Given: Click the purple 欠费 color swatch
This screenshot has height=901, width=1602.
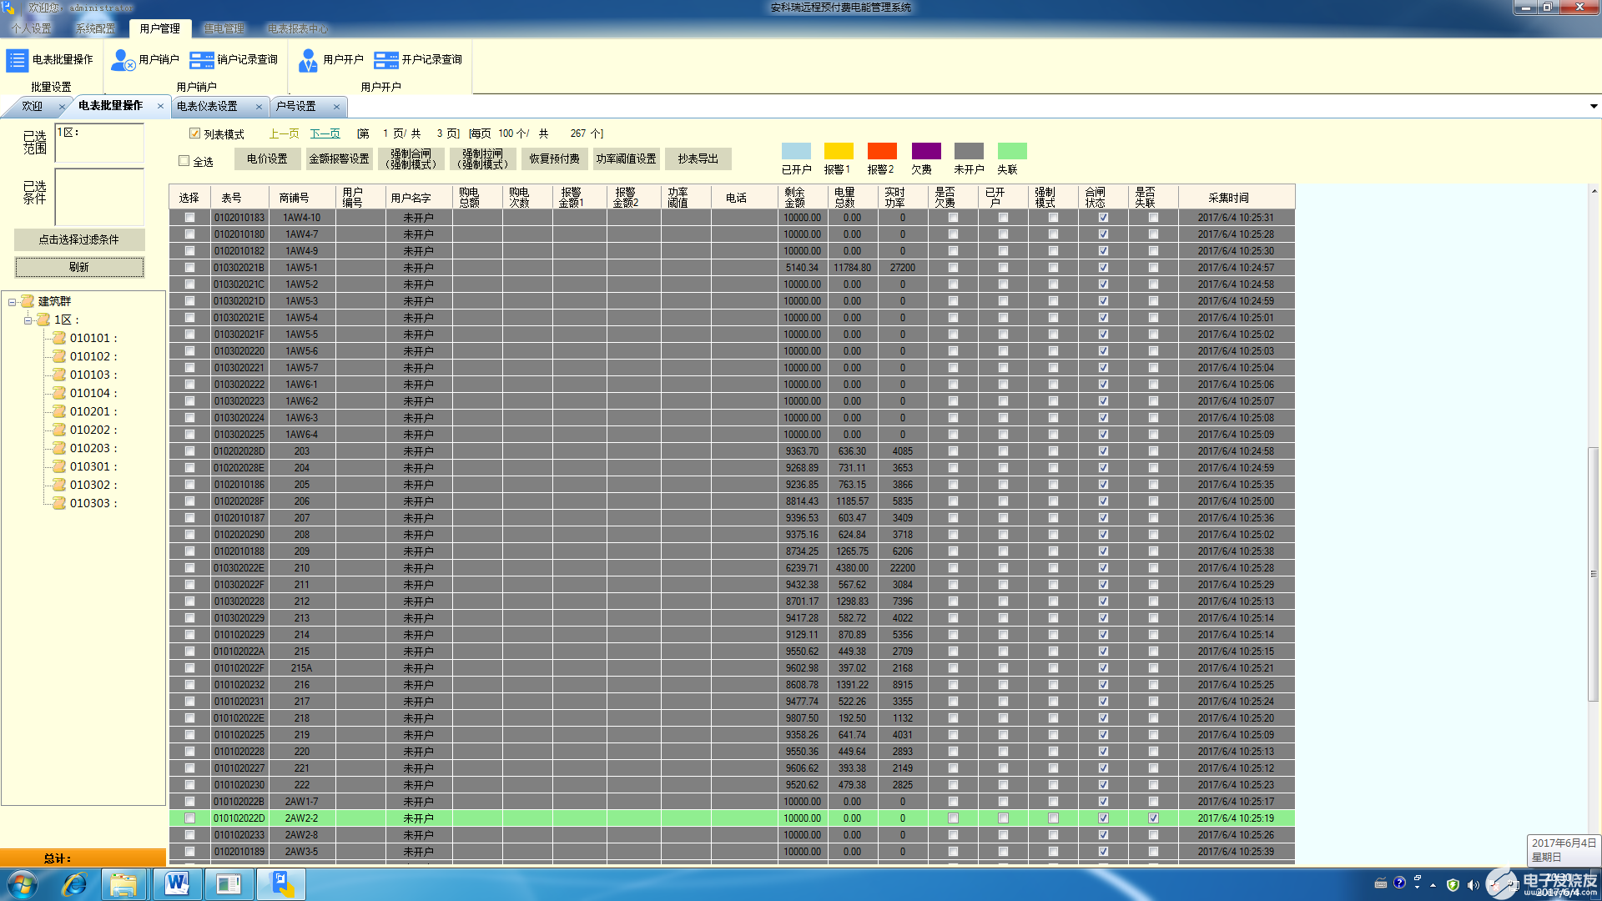Looking at the screenshot, I should coord(925,151).
